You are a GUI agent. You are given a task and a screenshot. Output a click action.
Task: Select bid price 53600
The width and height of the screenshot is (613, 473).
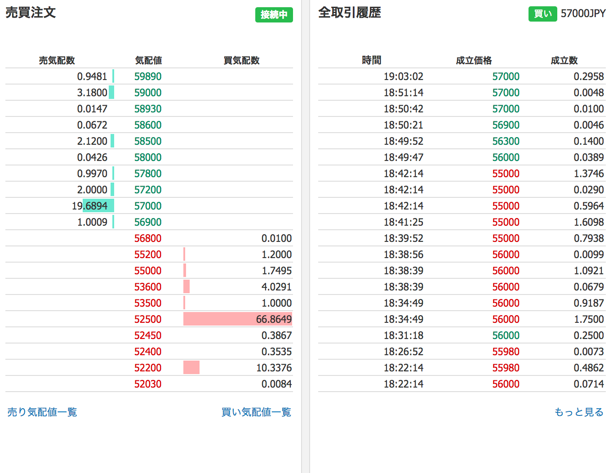(x=148, y=287)
